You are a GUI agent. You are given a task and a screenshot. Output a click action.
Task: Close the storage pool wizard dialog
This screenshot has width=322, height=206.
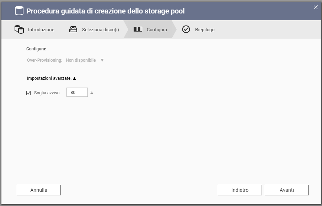(316, 7)
